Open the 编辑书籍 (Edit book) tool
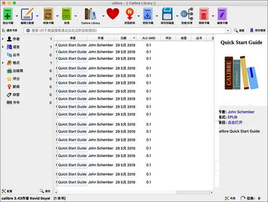The image size is (268, 202). coord(222,14)
